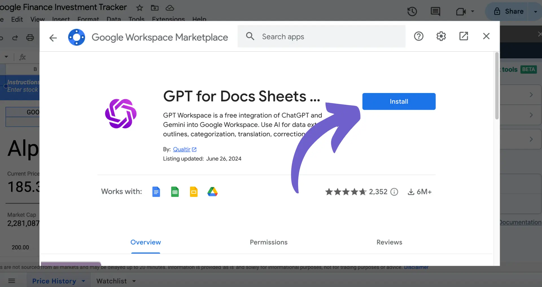Click the Share button in Sheets

(509, 11)
